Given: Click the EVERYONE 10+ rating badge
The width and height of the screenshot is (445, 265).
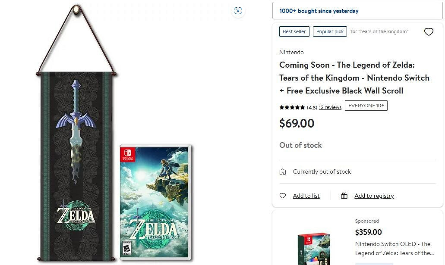Looking at the screenshot, I should (366, 106).
